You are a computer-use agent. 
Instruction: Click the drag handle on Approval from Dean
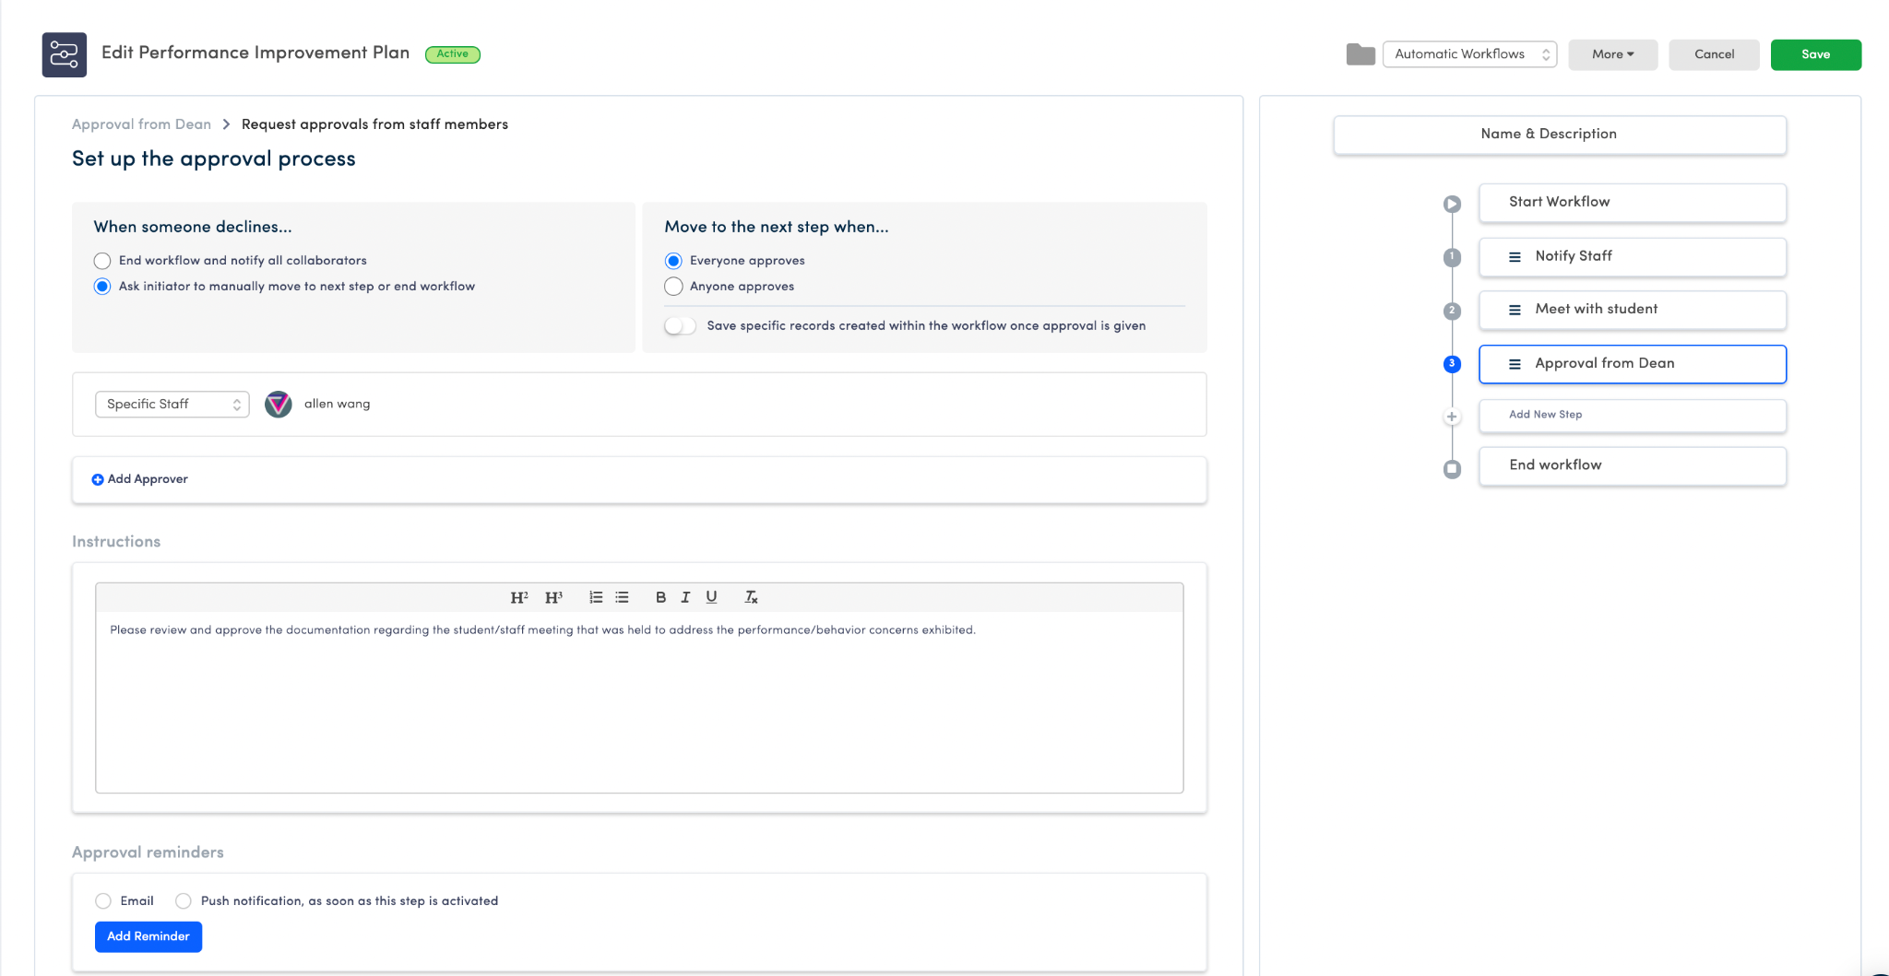coord(1515,364)
